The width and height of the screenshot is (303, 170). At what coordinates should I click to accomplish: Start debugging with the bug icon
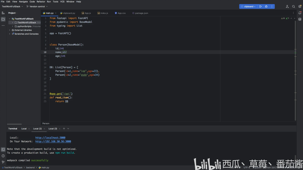[266, 7]
